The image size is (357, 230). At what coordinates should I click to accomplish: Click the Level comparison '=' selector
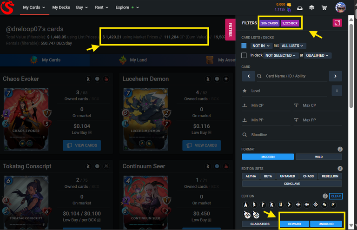337,91
